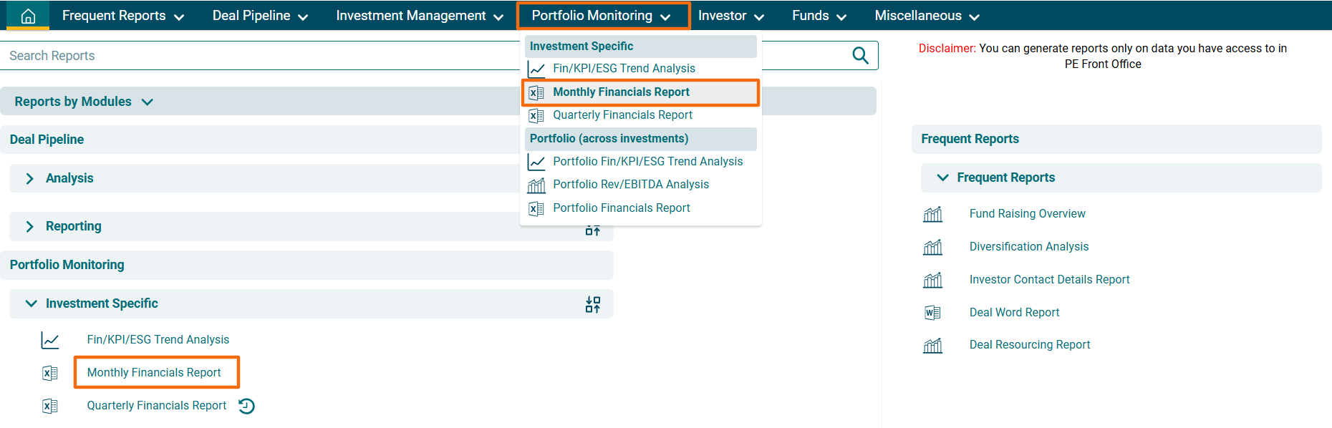The width and height of the screenshot is (1332, 428).
Task: Click chart icon next to Fund Raising Overview
Action: pos(932,214)
